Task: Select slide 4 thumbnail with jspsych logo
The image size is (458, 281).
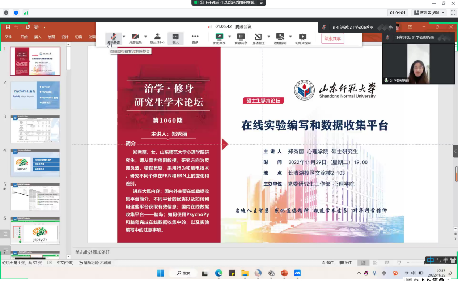Action: (x=35, y=163)
